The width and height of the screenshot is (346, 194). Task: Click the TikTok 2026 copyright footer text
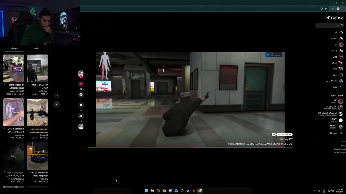coord(340,153)
